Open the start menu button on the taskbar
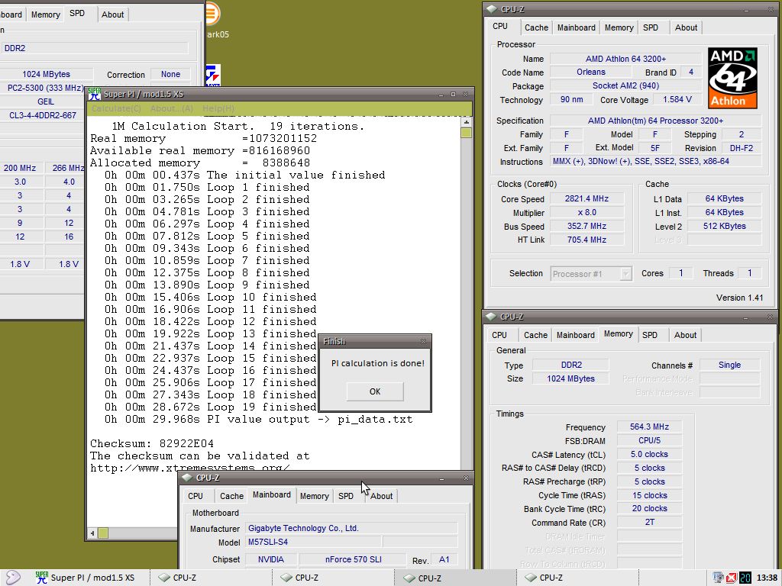The height and width of the screenshot is (586, 782). (x=11, y=578)
